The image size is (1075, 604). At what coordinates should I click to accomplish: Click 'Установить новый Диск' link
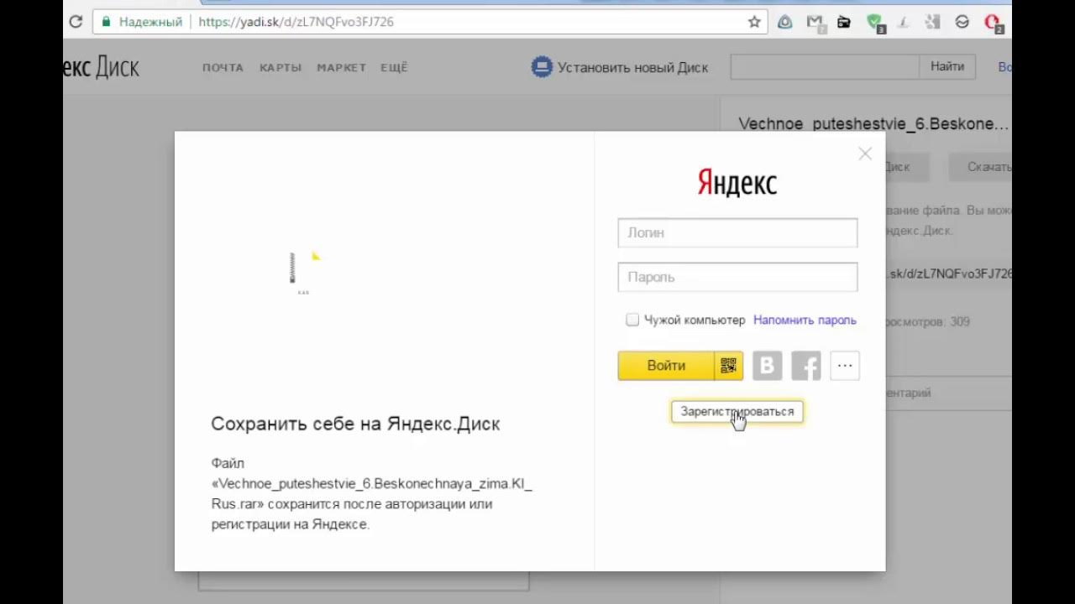[633, 67]
